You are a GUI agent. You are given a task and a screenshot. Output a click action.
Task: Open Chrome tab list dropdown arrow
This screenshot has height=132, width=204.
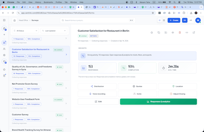pyautogui.click(x=201, y=7)
